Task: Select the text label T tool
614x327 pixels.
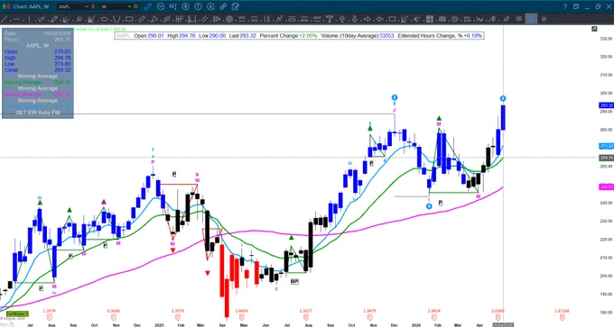Action: click(330, 19)
